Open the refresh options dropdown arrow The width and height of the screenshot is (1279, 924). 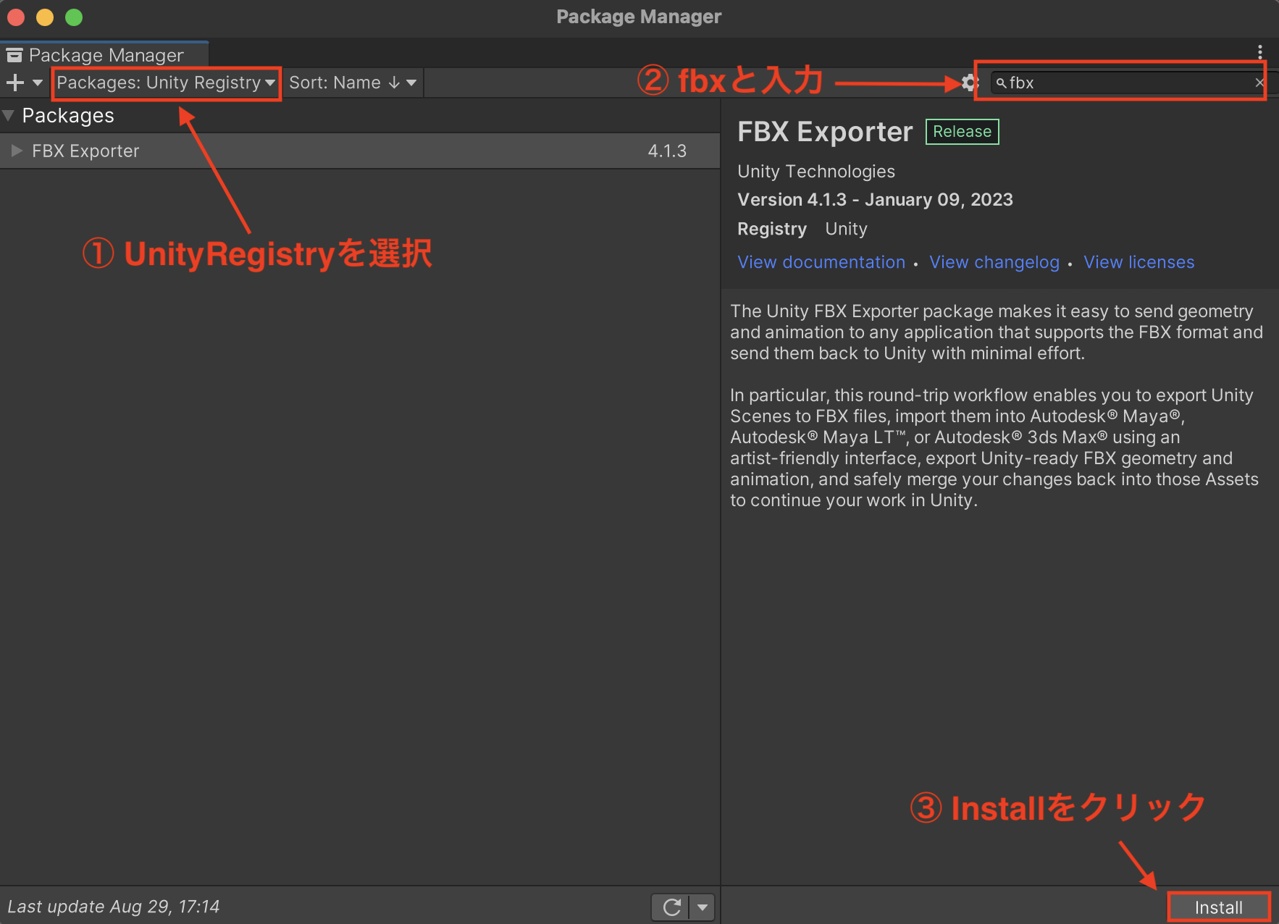pyautogui.click(x=701, y=906)
